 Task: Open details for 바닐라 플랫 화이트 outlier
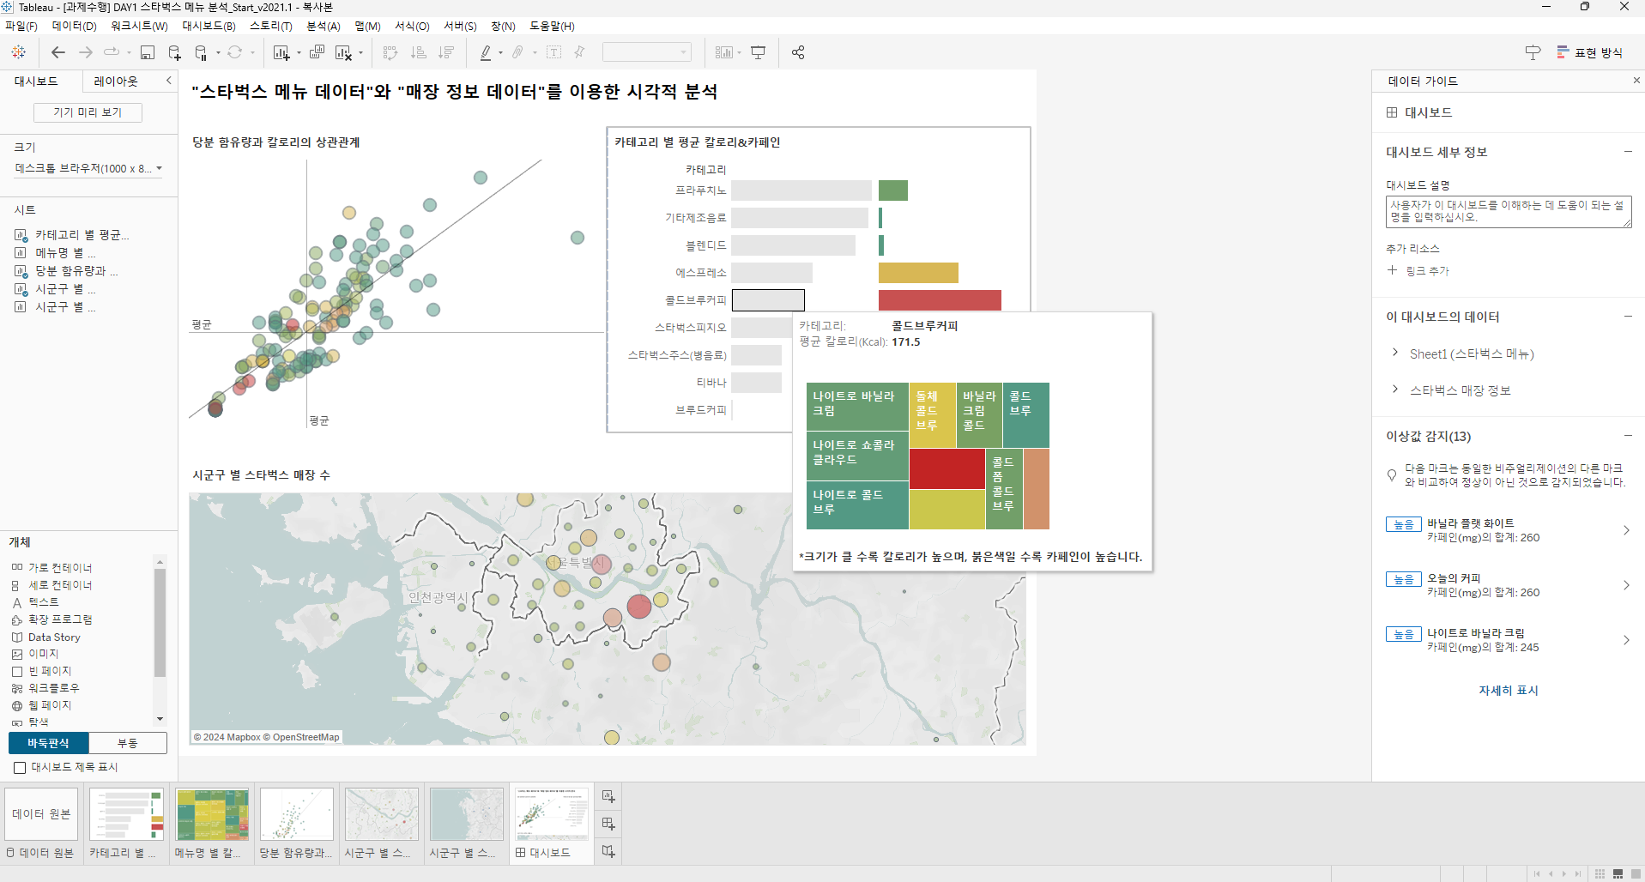[1626, 530]
